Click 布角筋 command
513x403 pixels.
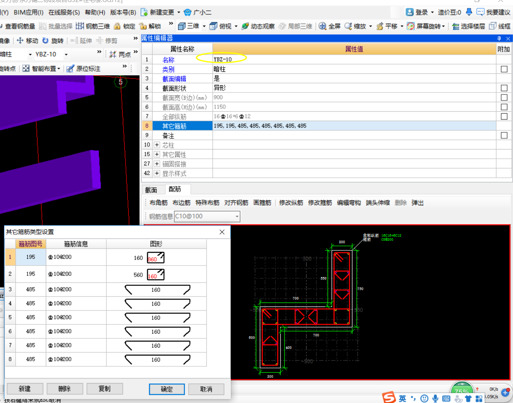point(159,203)
